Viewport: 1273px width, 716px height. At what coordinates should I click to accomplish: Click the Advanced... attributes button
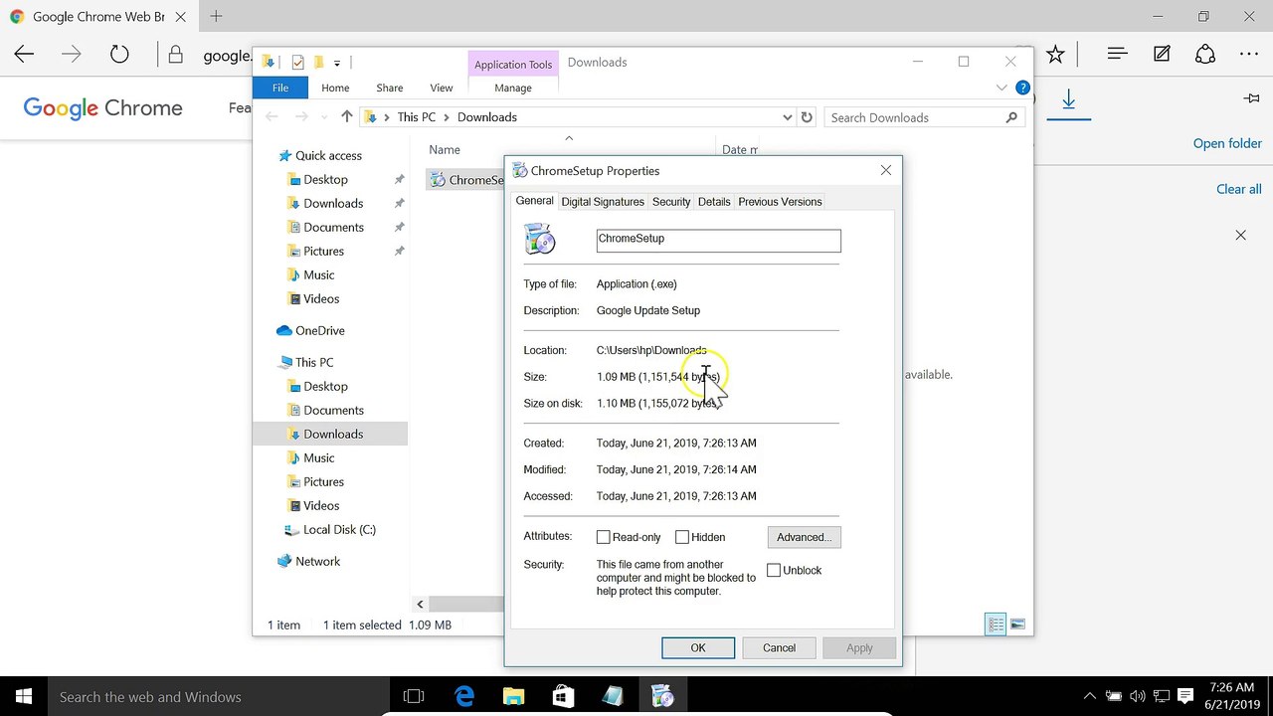[804, 537]
